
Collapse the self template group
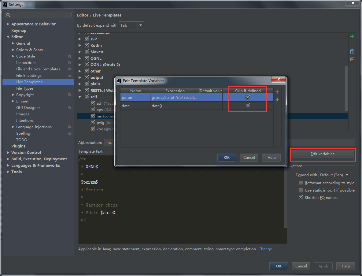pos(80,97)
